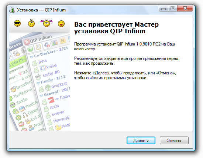Click the version text QIP Infium 1.0.9010 RC2
The height and width of the screenshot is (158, 203).
pos(138,44)
